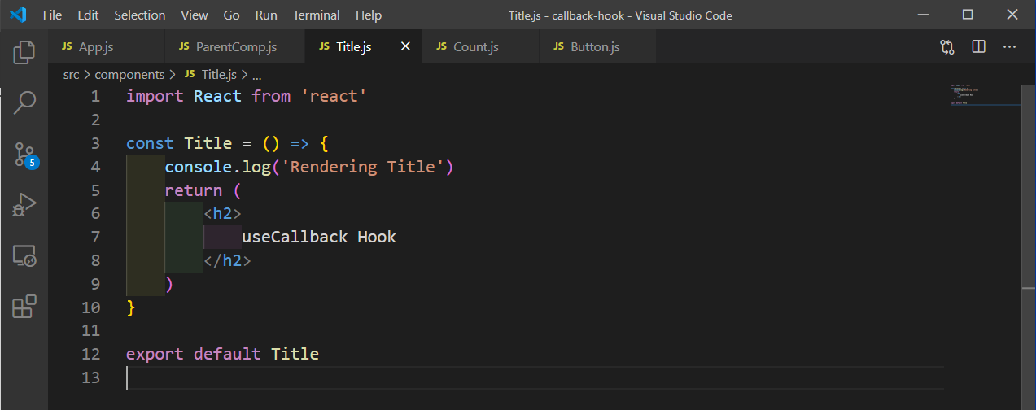Open the Terminal menu
1036x410 pixels.
click(x=317, y=15)
